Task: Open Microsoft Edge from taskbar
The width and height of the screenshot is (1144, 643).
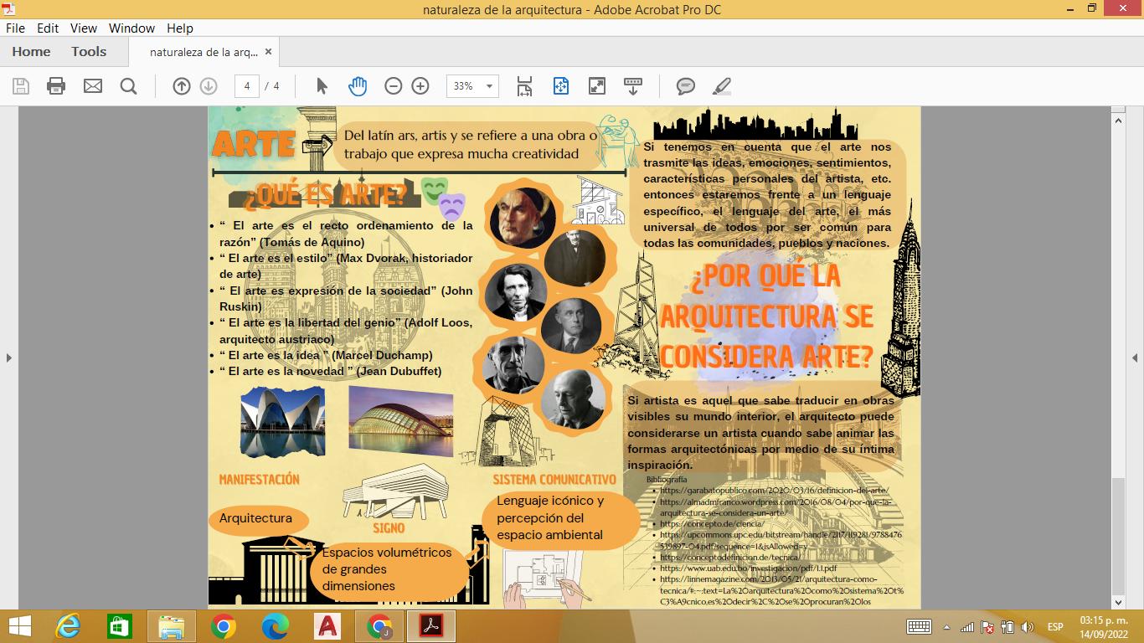Action: point(276,626)
